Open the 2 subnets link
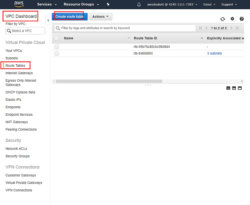 215,53
